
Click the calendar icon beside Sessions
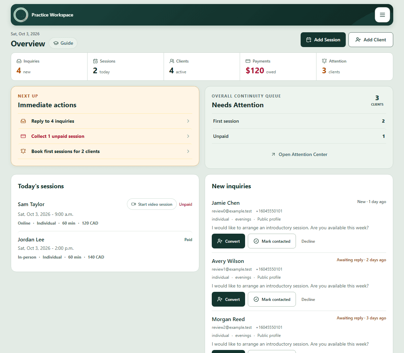pos(96,61)
